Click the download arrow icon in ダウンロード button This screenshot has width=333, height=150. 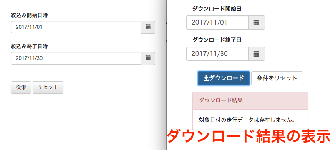[206, 78]
